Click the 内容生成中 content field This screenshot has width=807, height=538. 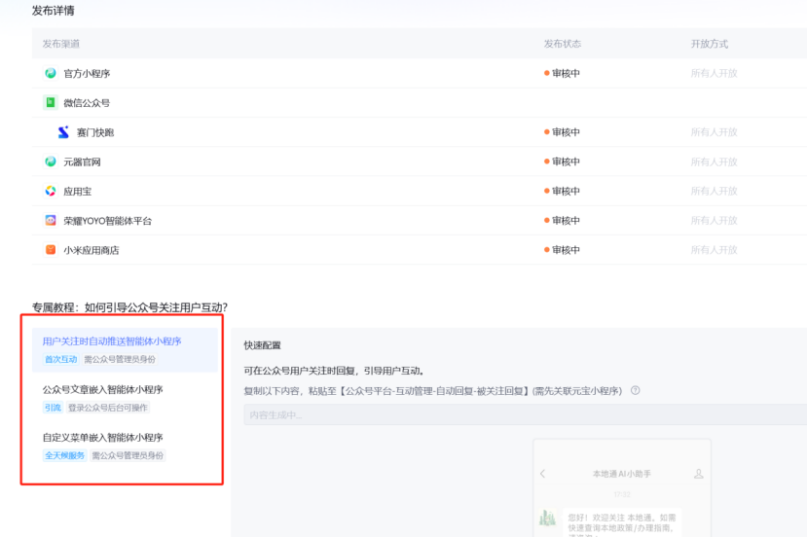526,414
